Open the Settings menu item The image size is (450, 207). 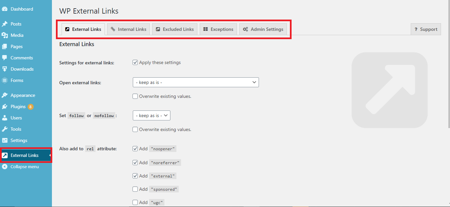click(26, 140)
